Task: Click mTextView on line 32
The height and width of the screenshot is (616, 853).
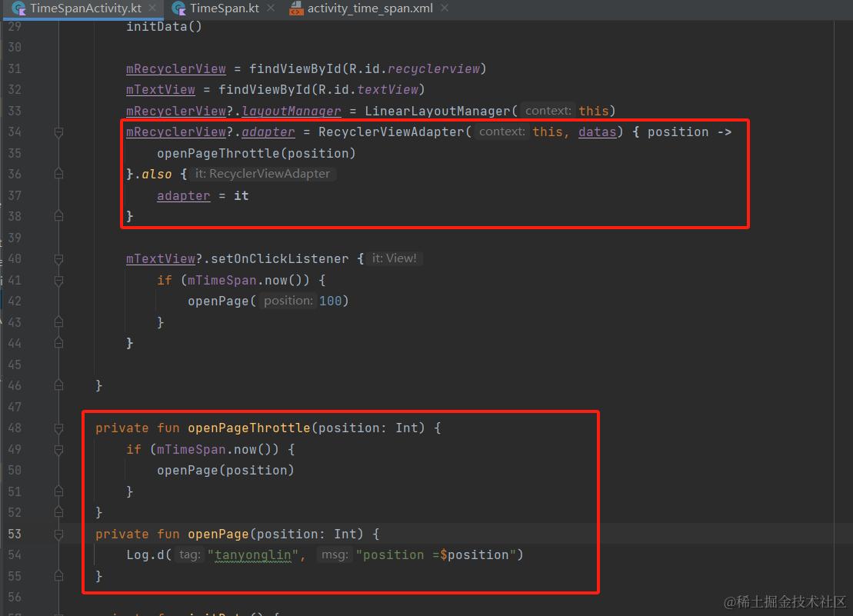Action: coord(161,90)
